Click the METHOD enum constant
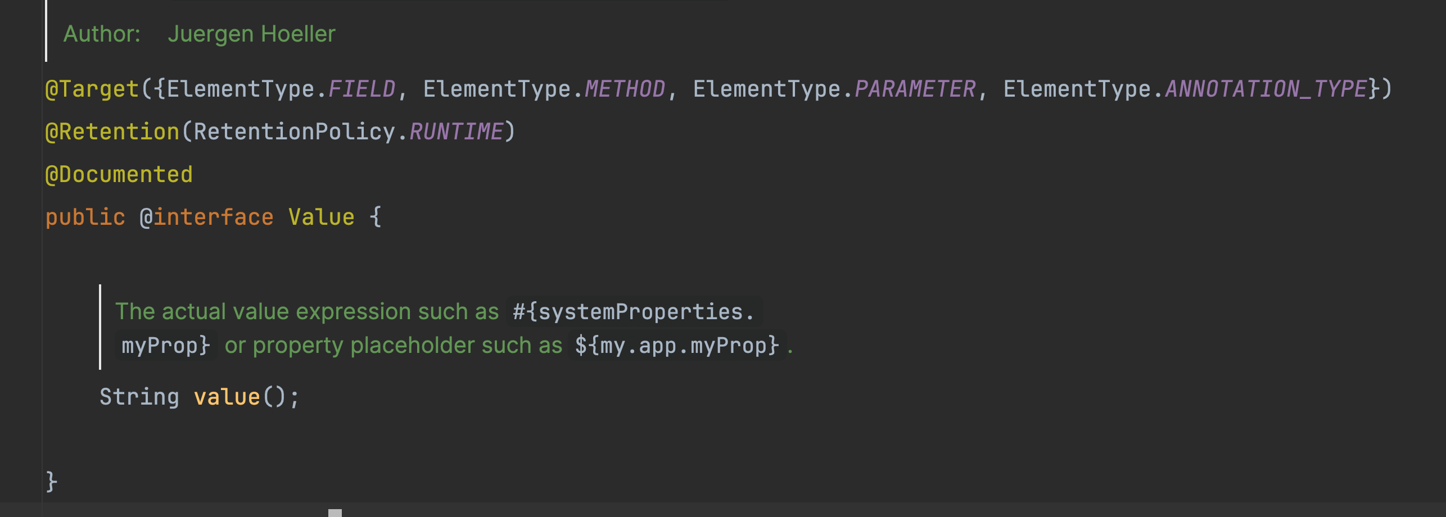1446x517 pixels. tap(625, 89)
